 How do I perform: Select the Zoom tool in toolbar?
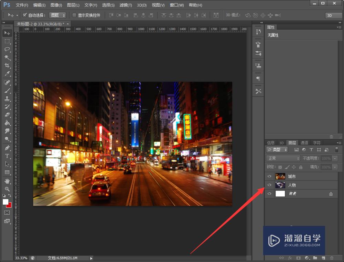tap(7, 189)
